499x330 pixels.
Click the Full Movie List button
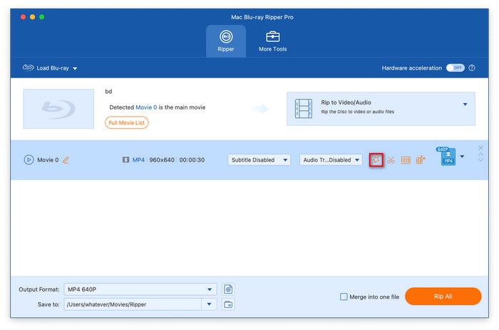coord(127,122)
